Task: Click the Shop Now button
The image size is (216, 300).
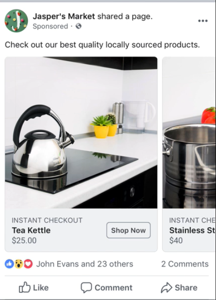Action: pos(128,230)
